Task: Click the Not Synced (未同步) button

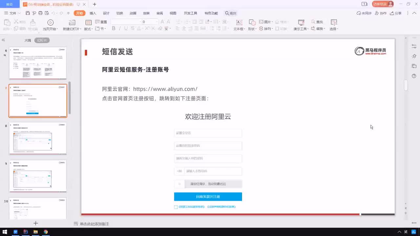Action: point(364,13)
